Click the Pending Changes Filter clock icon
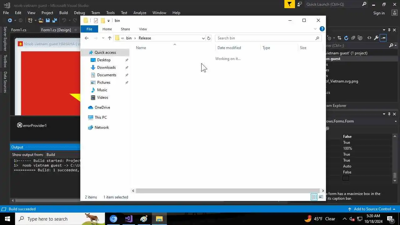Image resolution: width=400 pixels, height=225 pixels. (x=329, y=38)
